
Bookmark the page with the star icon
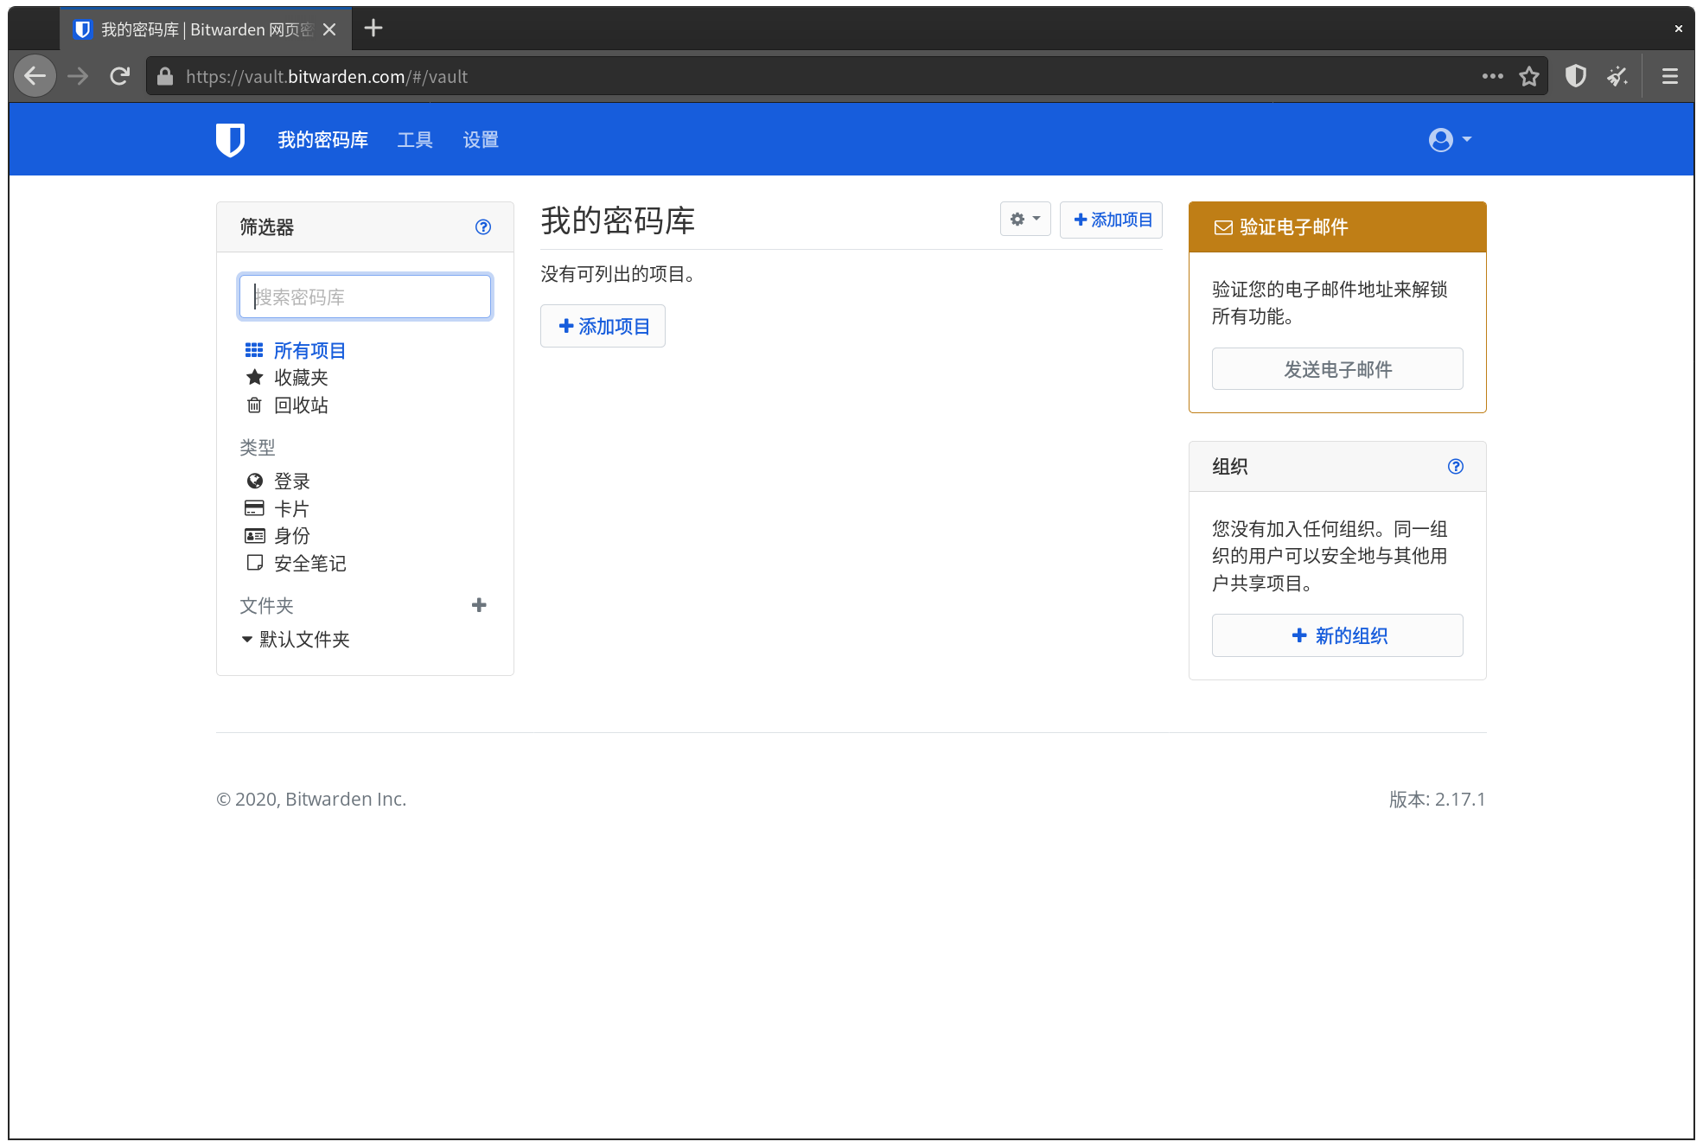pyautogui.click(x=1529, y=77)
